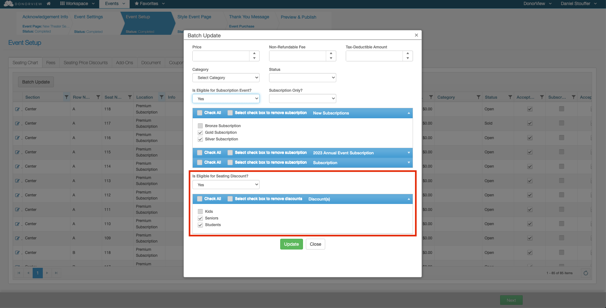
Task: Click into the Price input field
Action: [x=221, y=56]
